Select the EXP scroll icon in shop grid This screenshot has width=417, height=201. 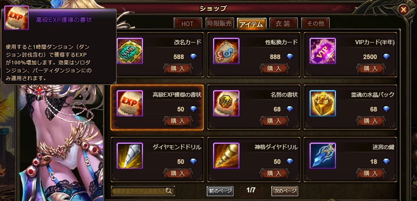point(130,104)
